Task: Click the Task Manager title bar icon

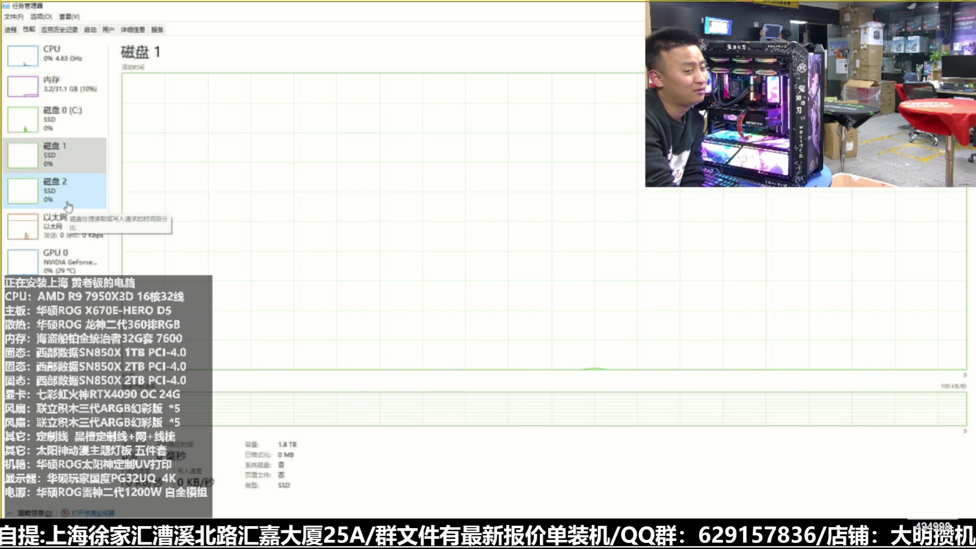Action: pos(6,6)
